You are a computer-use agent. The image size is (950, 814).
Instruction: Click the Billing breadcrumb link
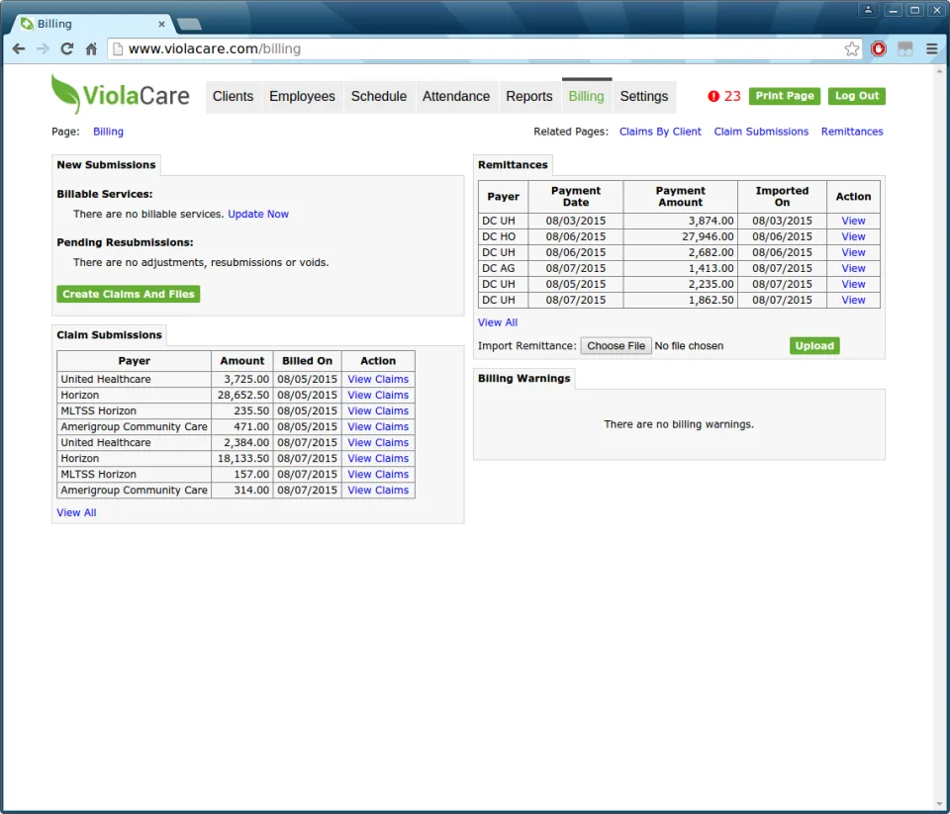[x=109, y=132]
